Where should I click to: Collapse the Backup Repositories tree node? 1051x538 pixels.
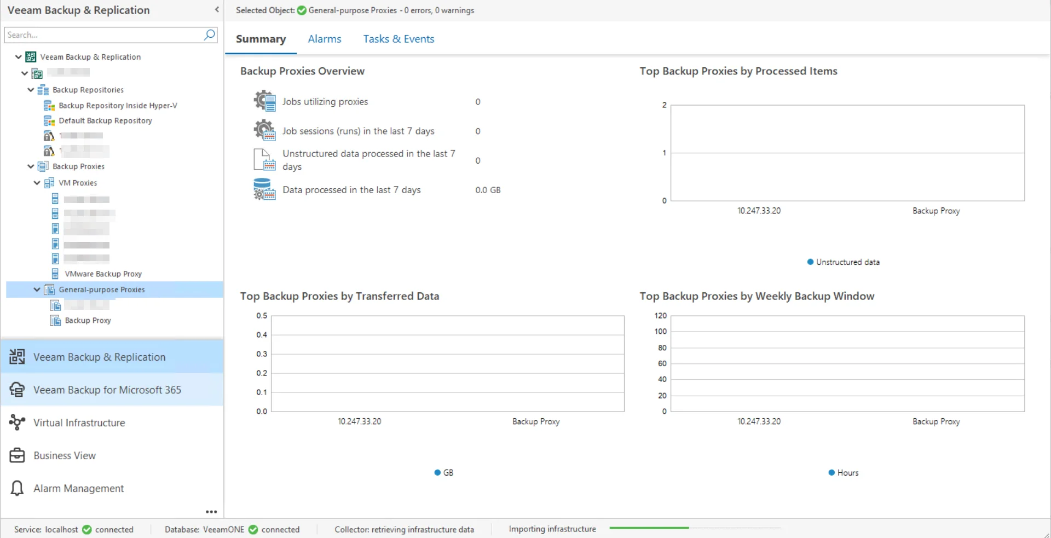(x=31, y=90)
